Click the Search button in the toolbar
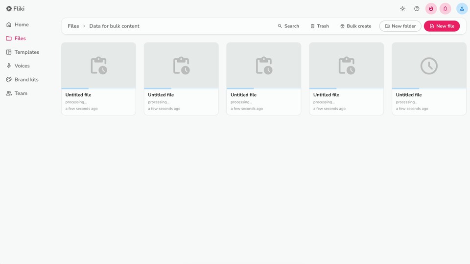The image size is (470, 264). [x=288, y=26]
